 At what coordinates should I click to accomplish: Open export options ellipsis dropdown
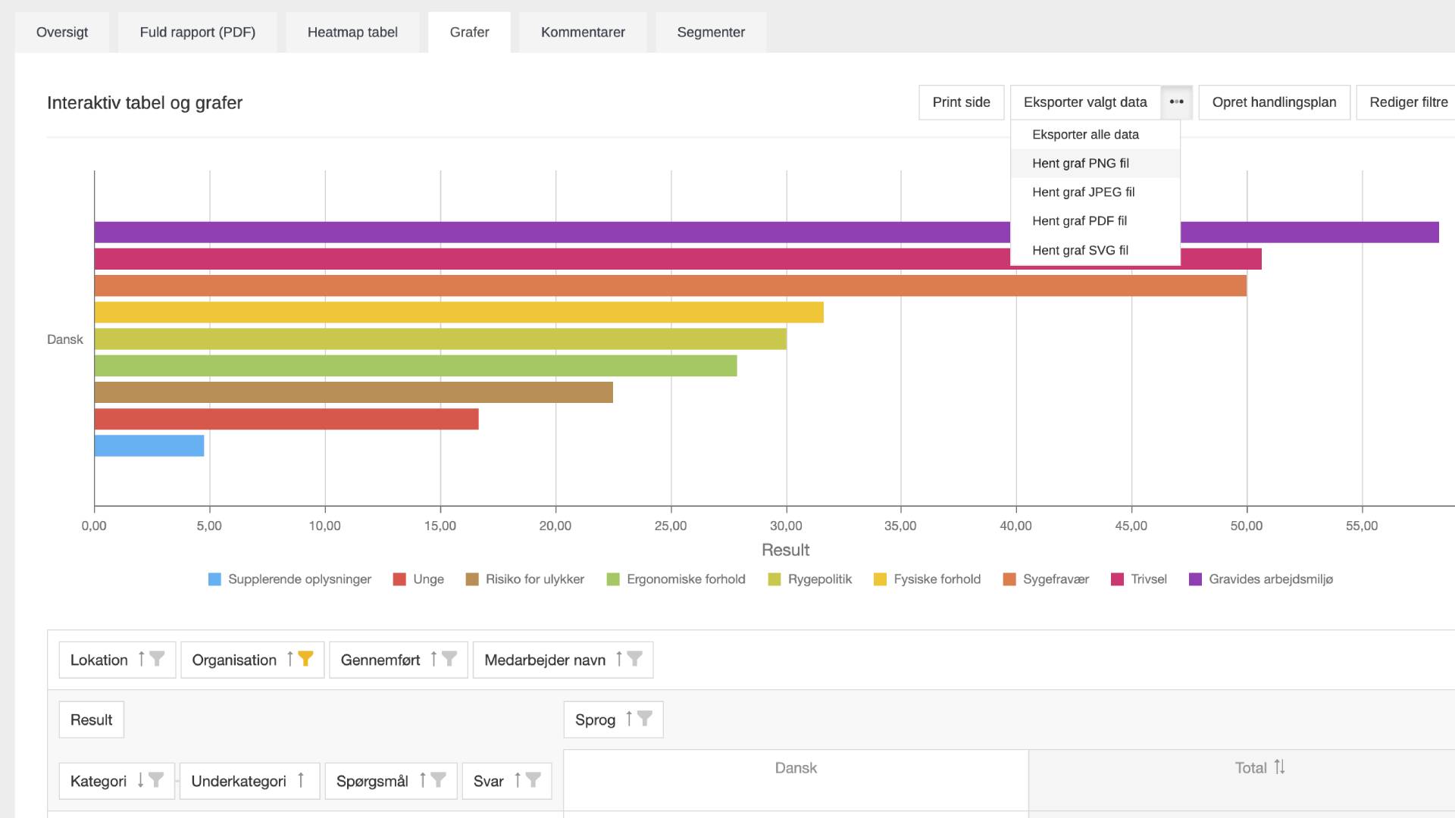tap(1176, 102)
